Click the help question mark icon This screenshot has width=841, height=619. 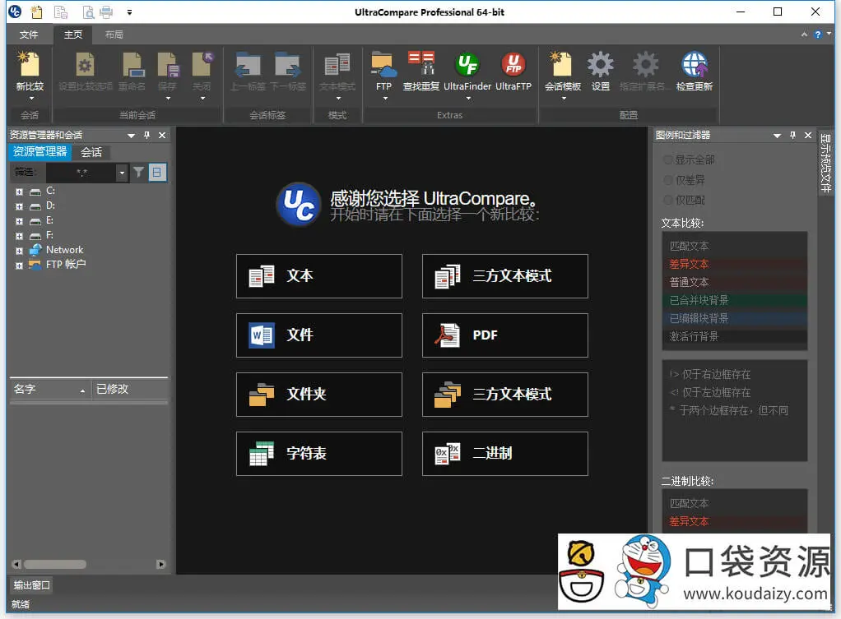[817, 35]
